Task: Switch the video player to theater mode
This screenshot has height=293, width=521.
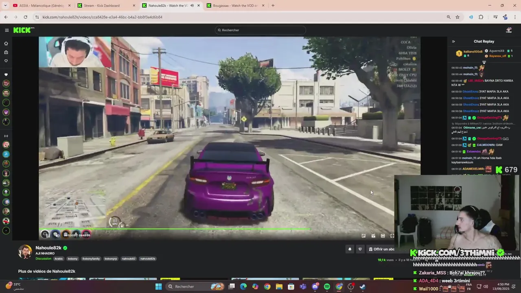Action: [383, 236]
